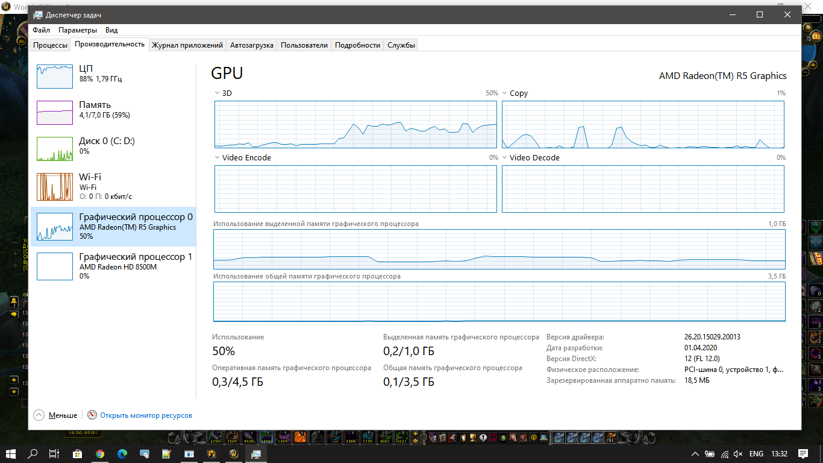Open Google Chrome from the taskbar
The image size is (823, 463).
[x=100, y=453]
